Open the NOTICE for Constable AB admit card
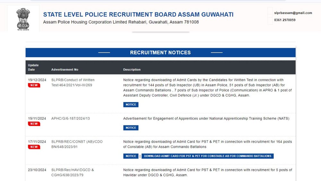 pyautogui.click(x=131, y=156)
